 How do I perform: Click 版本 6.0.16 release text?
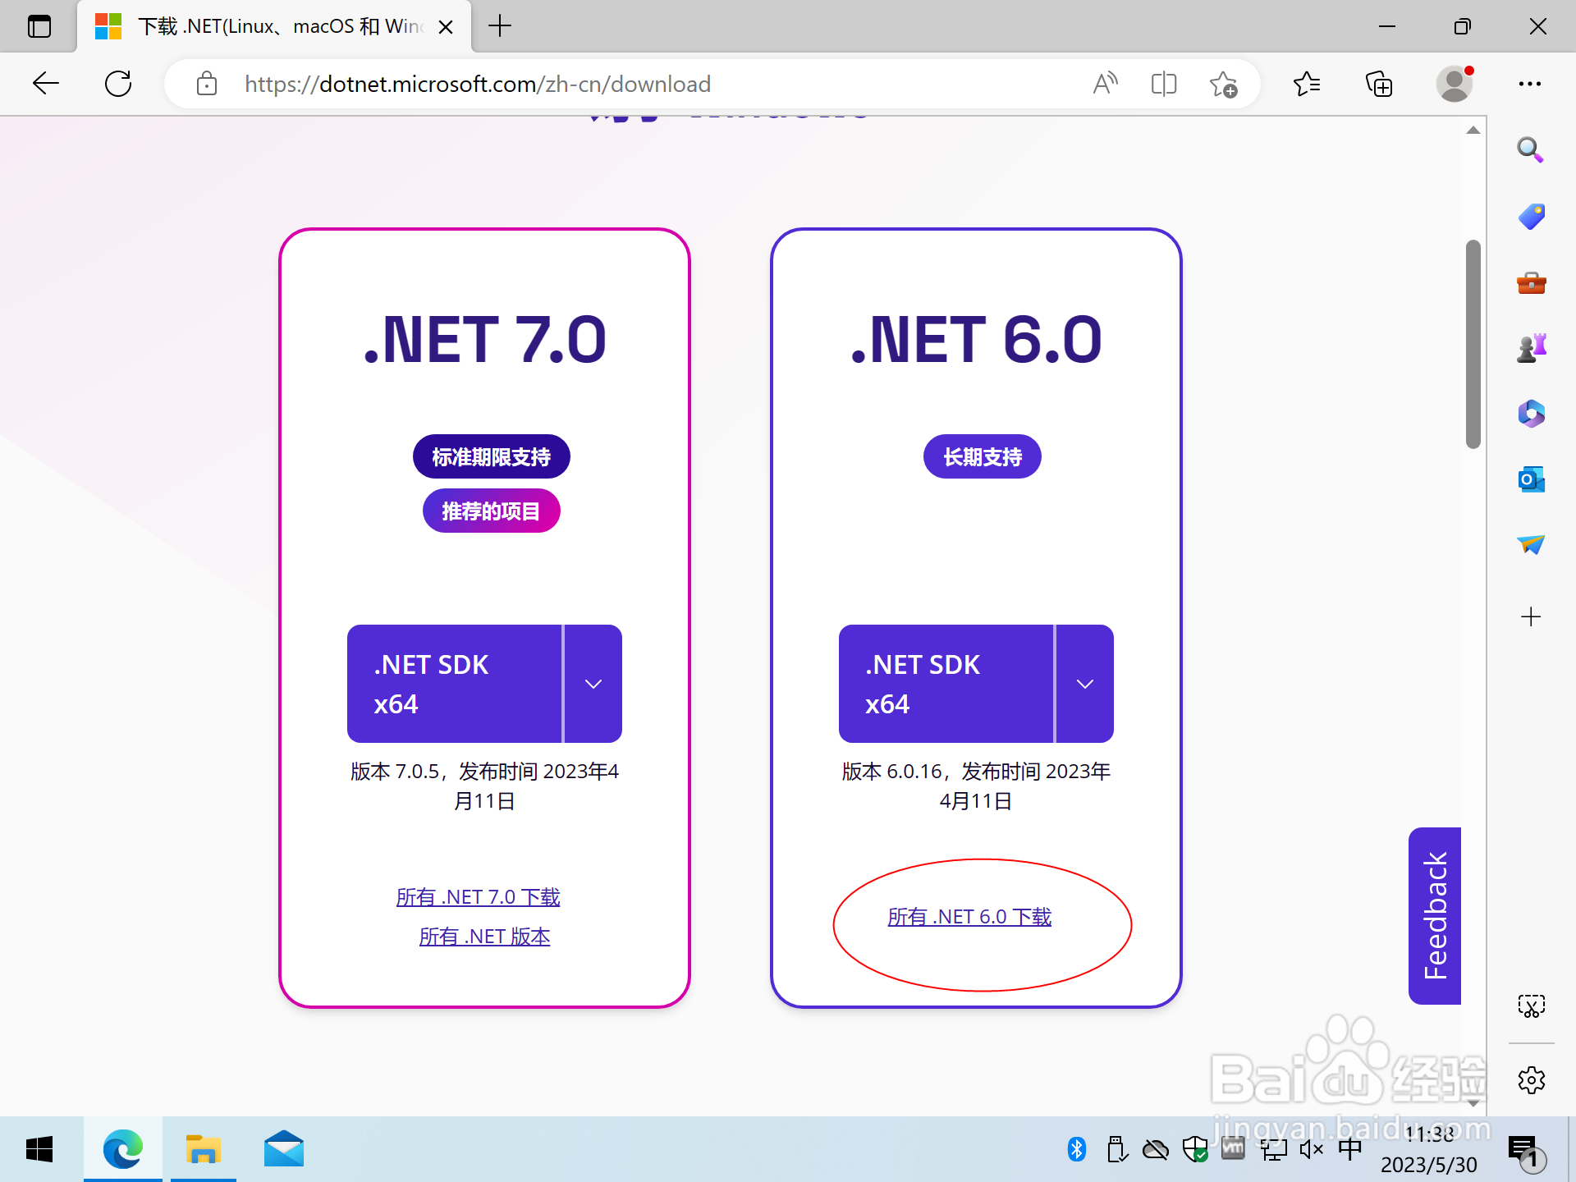tap(976, 786)
